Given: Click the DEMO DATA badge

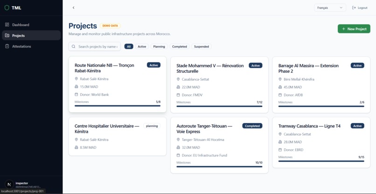Looking at the screenshot, I should point(110,26).
